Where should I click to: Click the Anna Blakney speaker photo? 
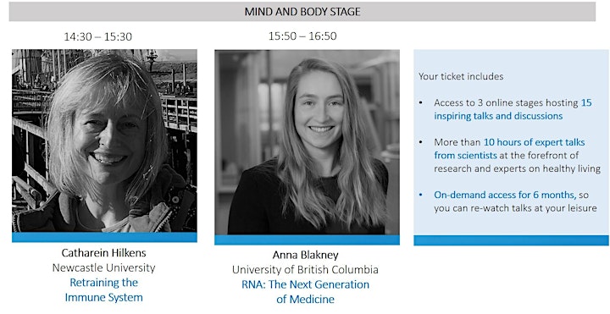point(307,142)
